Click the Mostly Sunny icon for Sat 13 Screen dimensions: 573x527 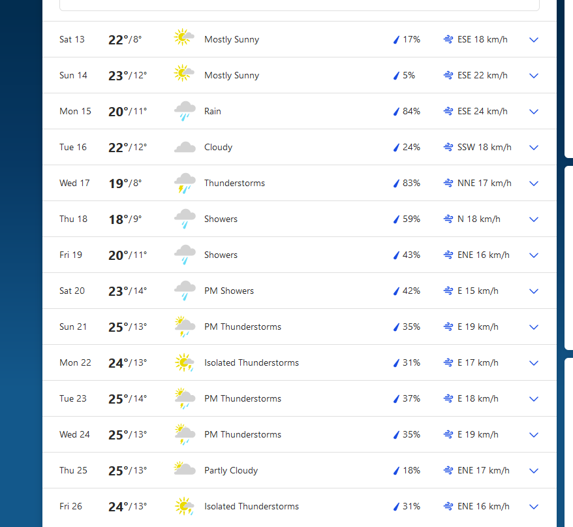tap(184, 38)
